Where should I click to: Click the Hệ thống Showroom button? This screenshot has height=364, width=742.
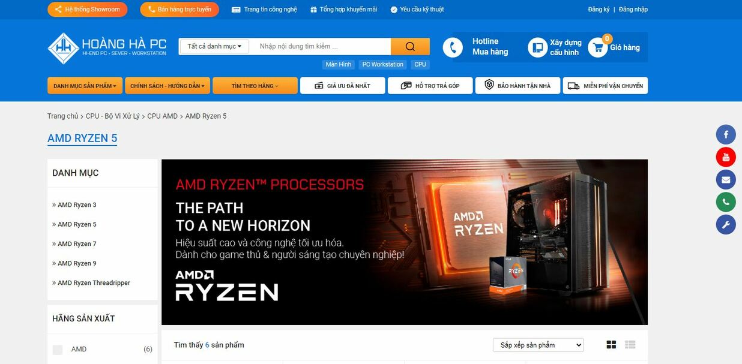pyautogui.click(x=88, y=10)
